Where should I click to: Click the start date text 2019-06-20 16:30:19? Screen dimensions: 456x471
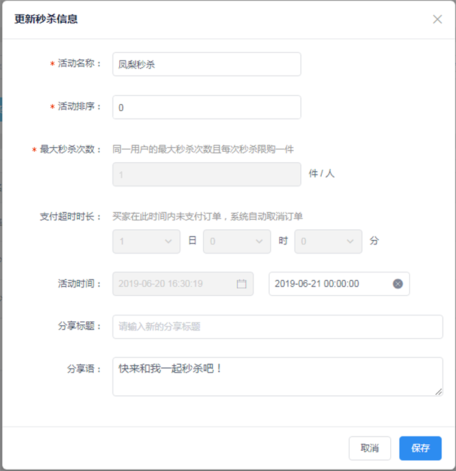(160, 284)
